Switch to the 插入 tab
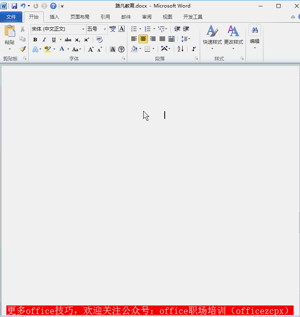Viewport: 300px width, 317px height. [54, 17]
